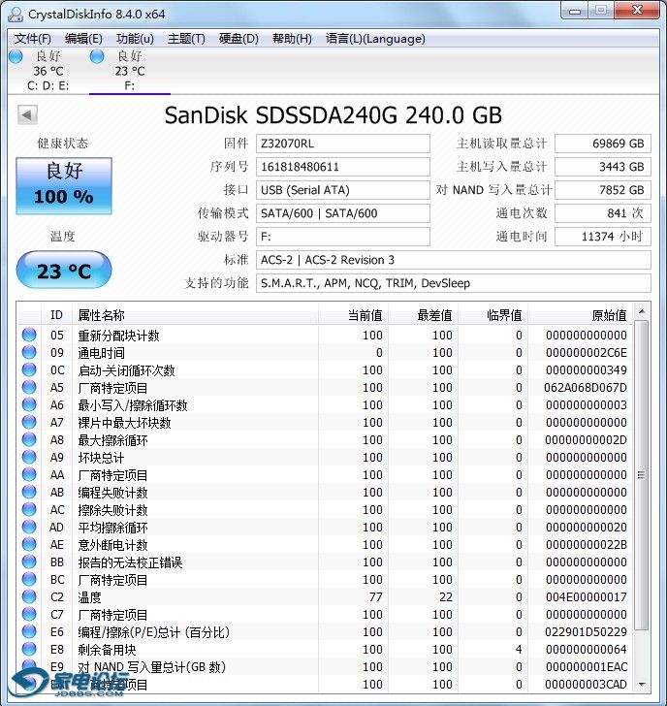Click status orb of attribute AB 编程失败计数
Screen dimensions: 667x706
[x=29, y=492]
